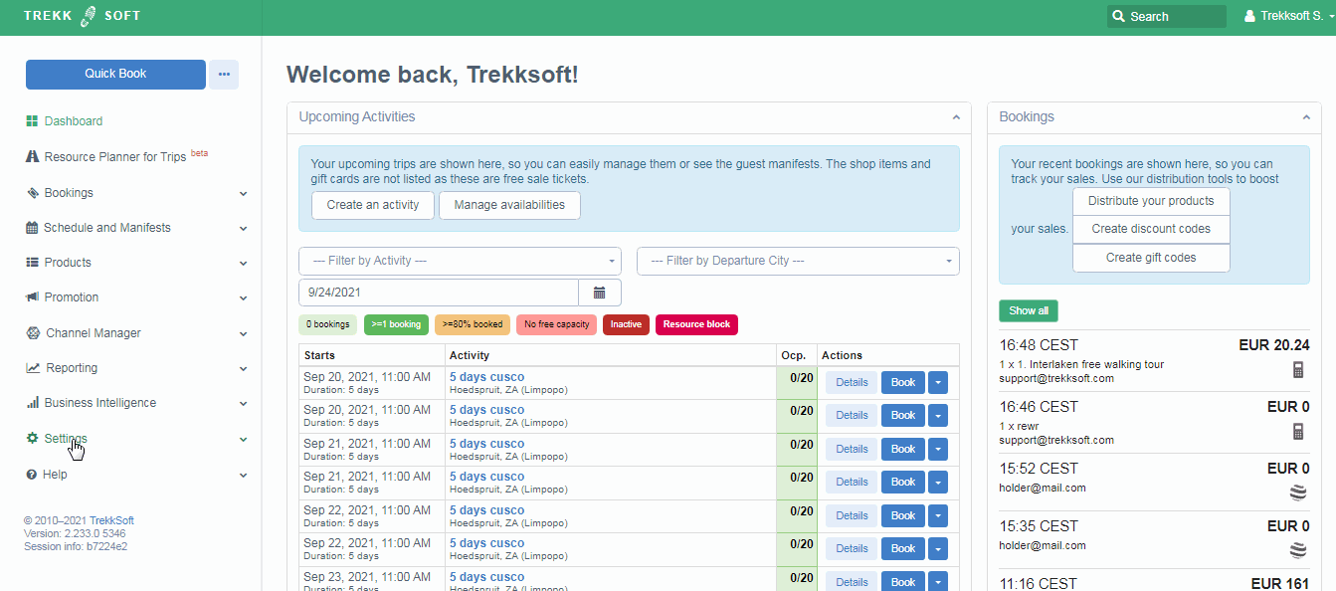Open the Filter by Departure City dropdown
This screenshot has width=1336, height=591.
(x=798, y=261)
